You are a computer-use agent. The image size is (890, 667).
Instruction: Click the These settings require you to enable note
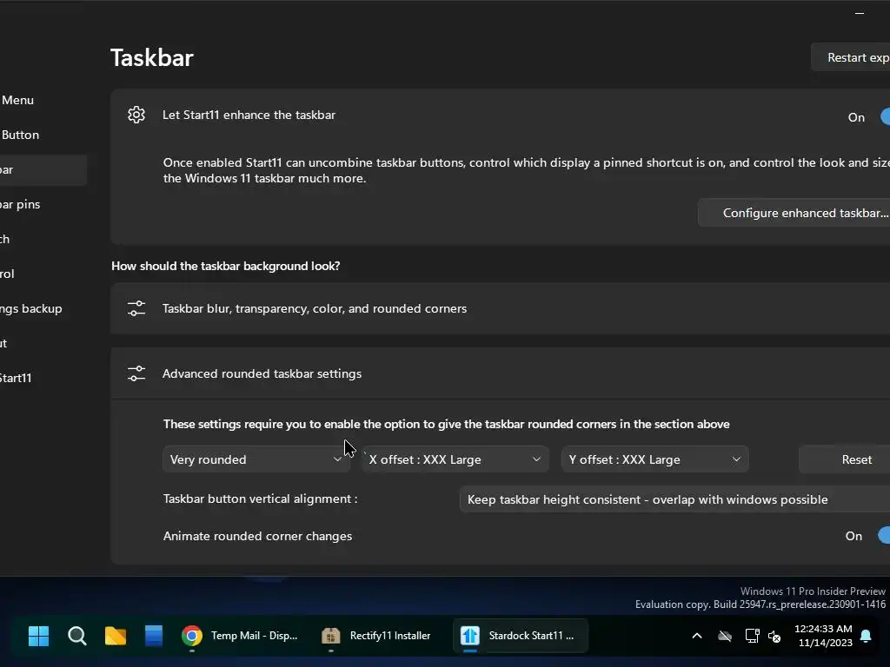pyautogui.click(x=446, y=424)
